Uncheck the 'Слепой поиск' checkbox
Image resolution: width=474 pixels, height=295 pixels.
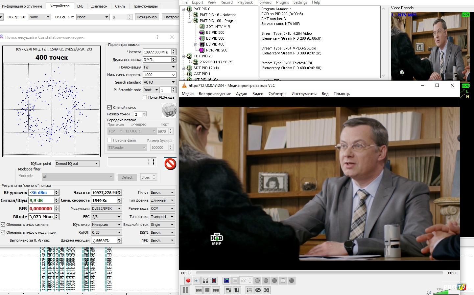110,108
